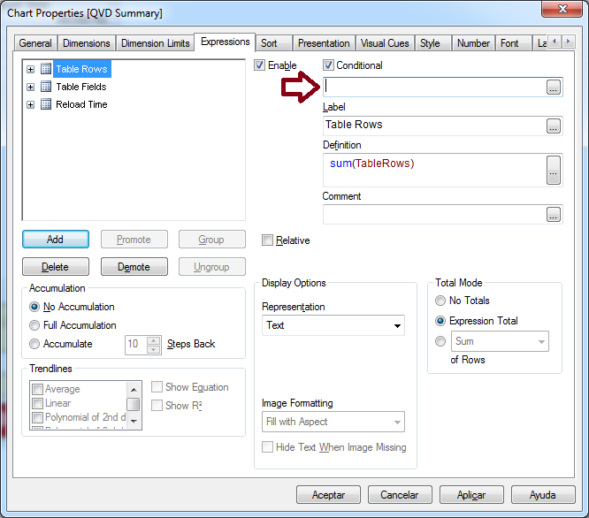Image resolution: width=589 pixels, height=518 pixels.
Task: Toggle the Show Equation checkbox
Action: pos(157,387)
